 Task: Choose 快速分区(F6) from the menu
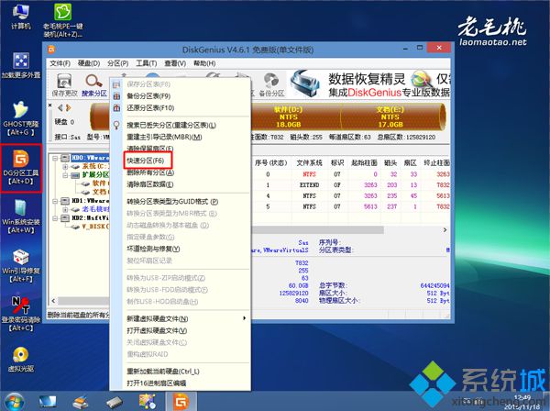[146, 161]
